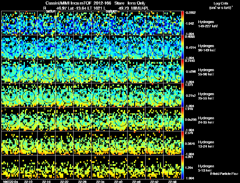
Task: Open the 149-227 keV panel at 22:58
Action: 172,23
